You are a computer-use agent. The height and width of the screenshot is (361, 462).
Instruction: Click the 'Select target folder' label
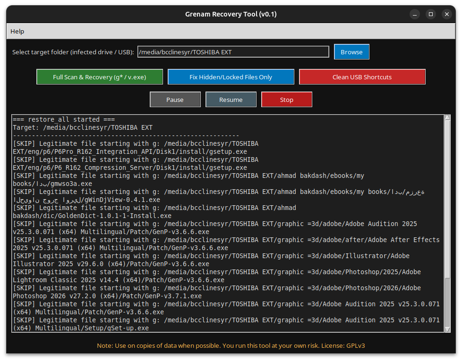tap(73, 52)
